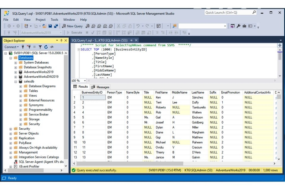
Task: Open the Tools menu
Action: [x=55, y=20]
